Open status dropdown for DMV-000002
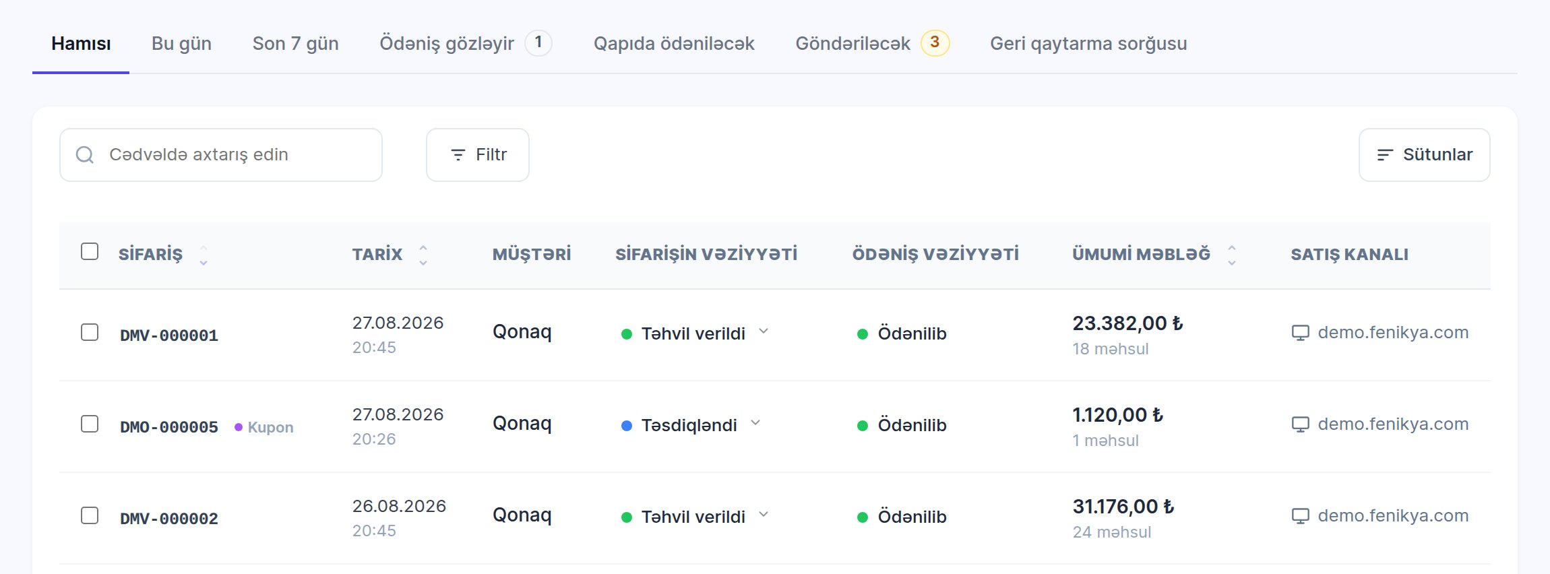The image size is (1550, 574). (764, 515)
